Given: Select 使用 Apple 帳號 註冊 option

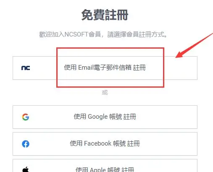Looking at the screenshot, I should 105,166.
